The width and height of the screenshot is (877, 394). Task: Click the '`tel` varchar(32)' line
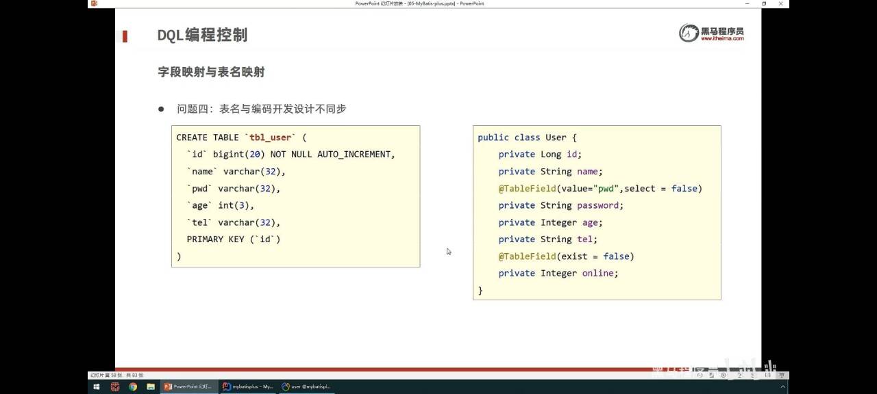(x=234, y=222)
